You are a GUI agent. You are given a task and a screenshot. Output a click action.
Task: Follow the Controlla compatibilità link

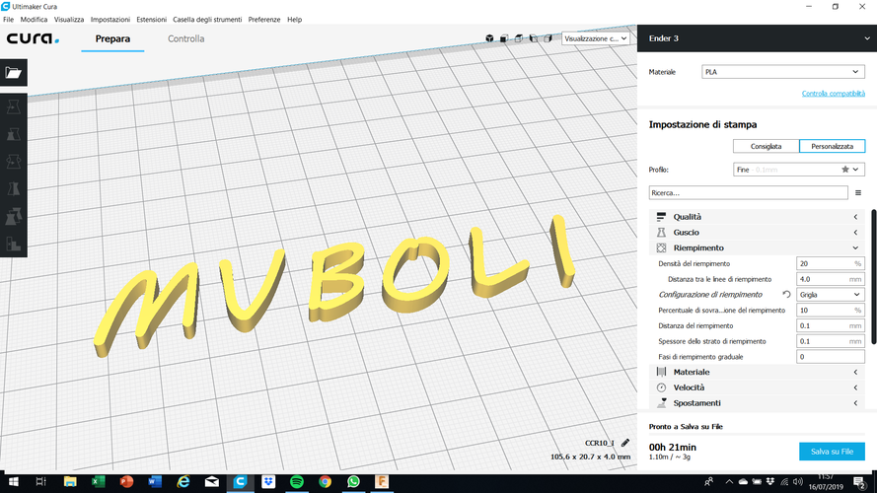[833, 94]
